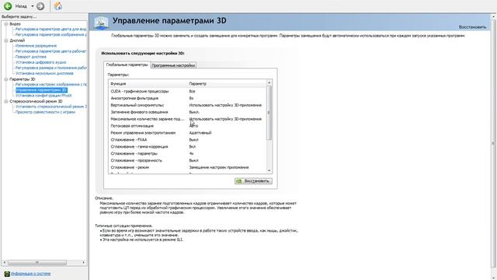This screenshot has height=280, width=497.
Task: Select 'Просмотр совместимости с играми' item
Action: 45,112
